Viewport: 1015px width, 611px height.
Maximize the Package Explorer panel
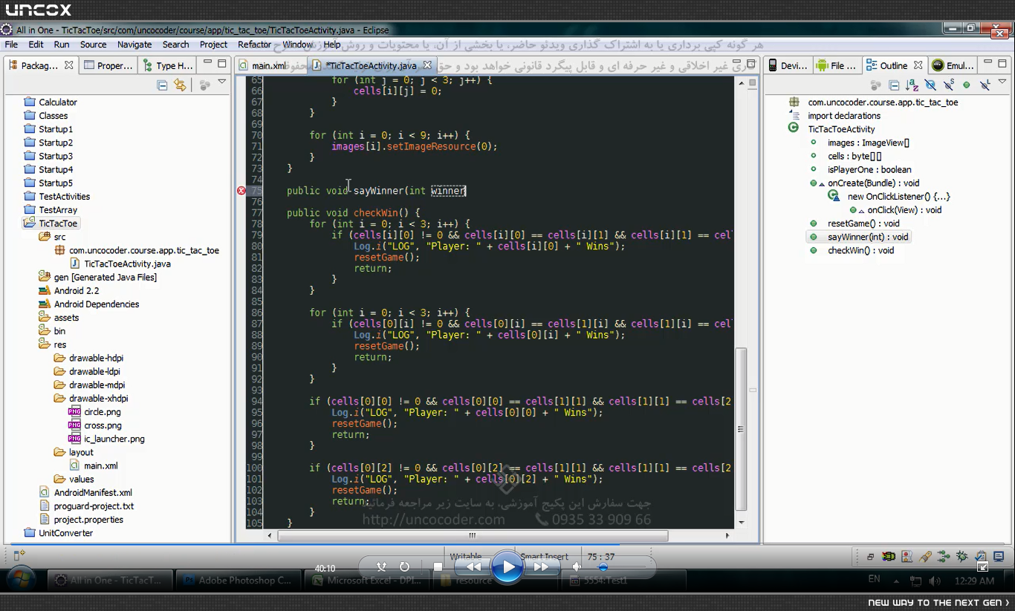(x=222, y=64)
